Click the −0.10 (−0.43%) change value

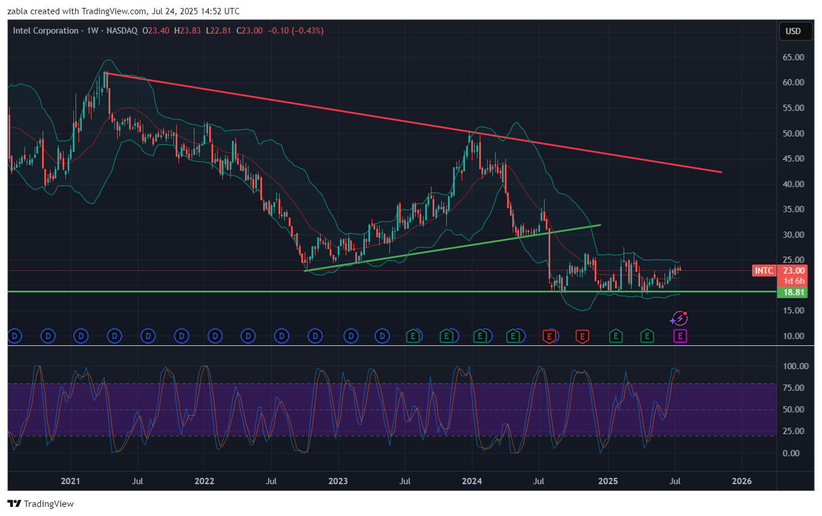click(296, 31)
